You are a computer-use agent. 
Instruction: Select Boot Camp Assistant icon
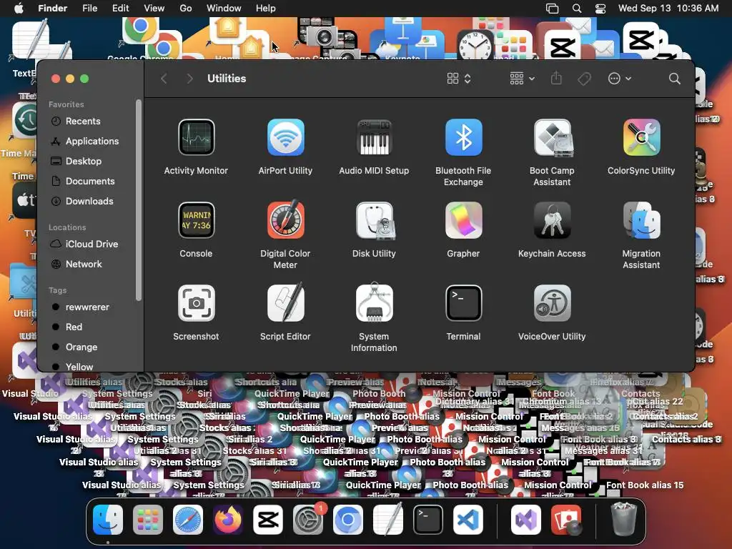tap(553, 137)
